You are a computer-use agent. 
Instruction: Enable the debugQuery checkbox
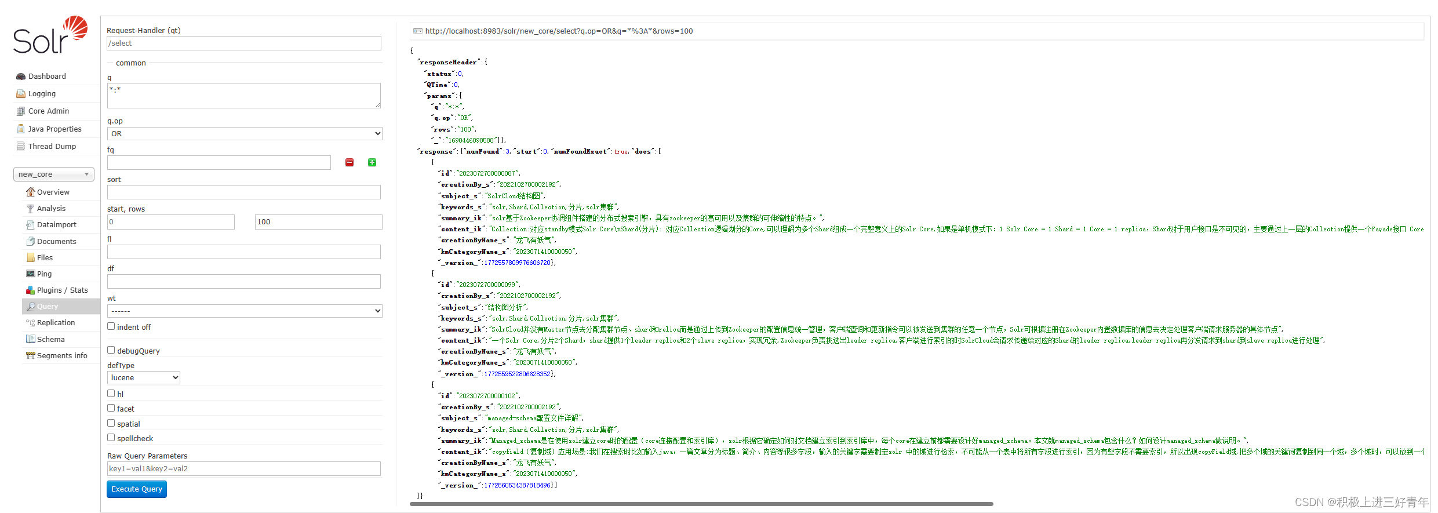coord(111,350)
